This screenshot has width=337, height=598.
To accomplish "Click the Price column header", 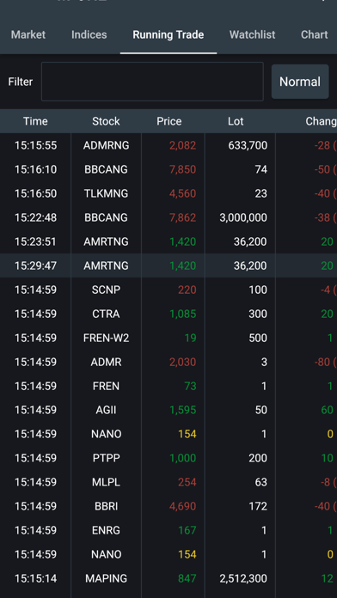I will pos(169,121).
